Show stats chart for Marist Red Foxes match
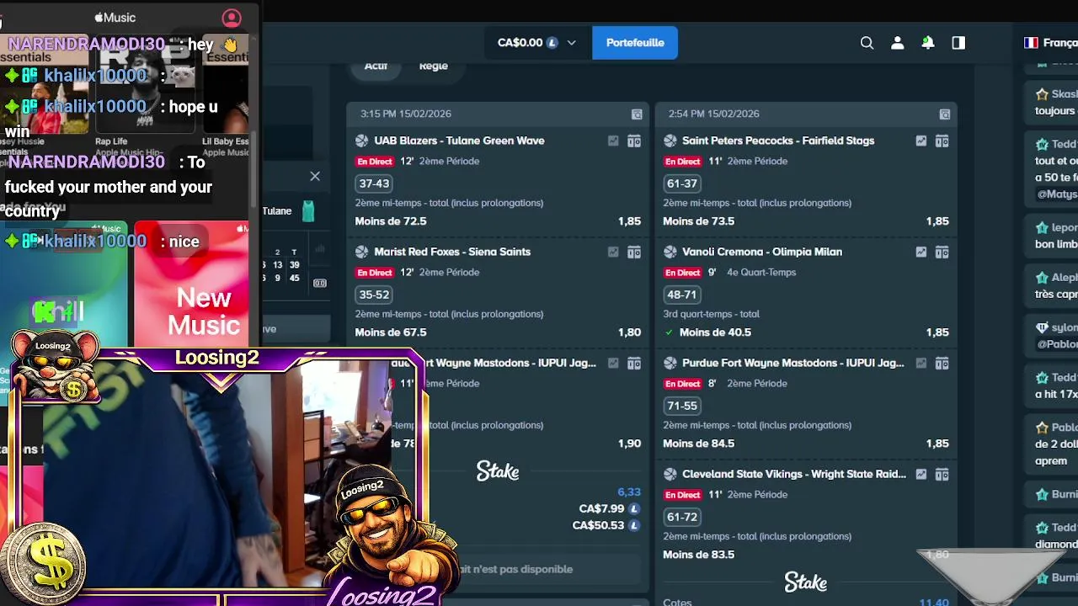This screenshot has width=1078, height=606. click(613, 252)
